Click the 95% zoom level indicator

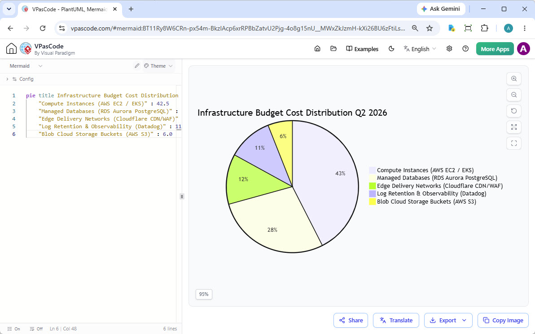pos(204,294)
